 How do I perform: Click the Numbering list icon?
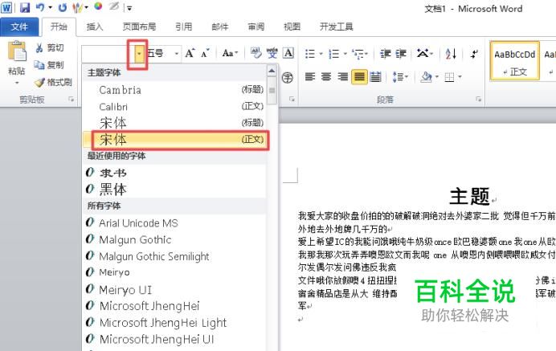(x=333, y=54)
